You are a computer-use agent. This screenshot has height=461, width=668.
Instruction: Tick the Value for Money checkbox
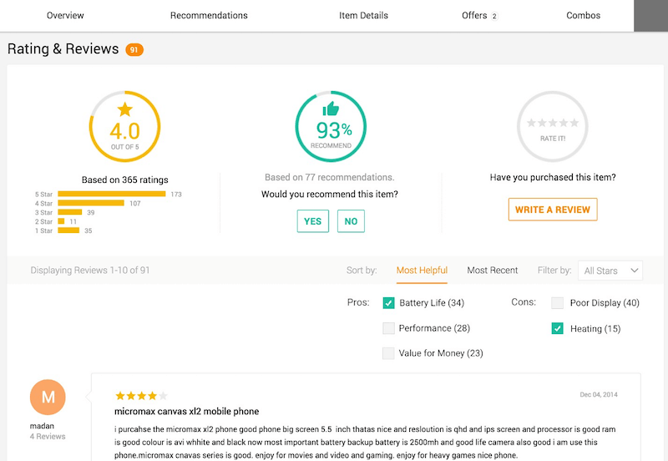point(388,353)
